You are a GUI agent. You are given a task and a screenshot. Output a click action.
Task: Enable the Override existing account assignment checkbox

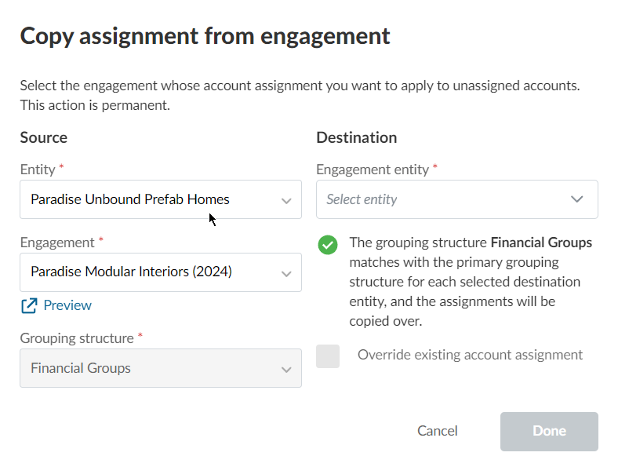coord(328,356)
